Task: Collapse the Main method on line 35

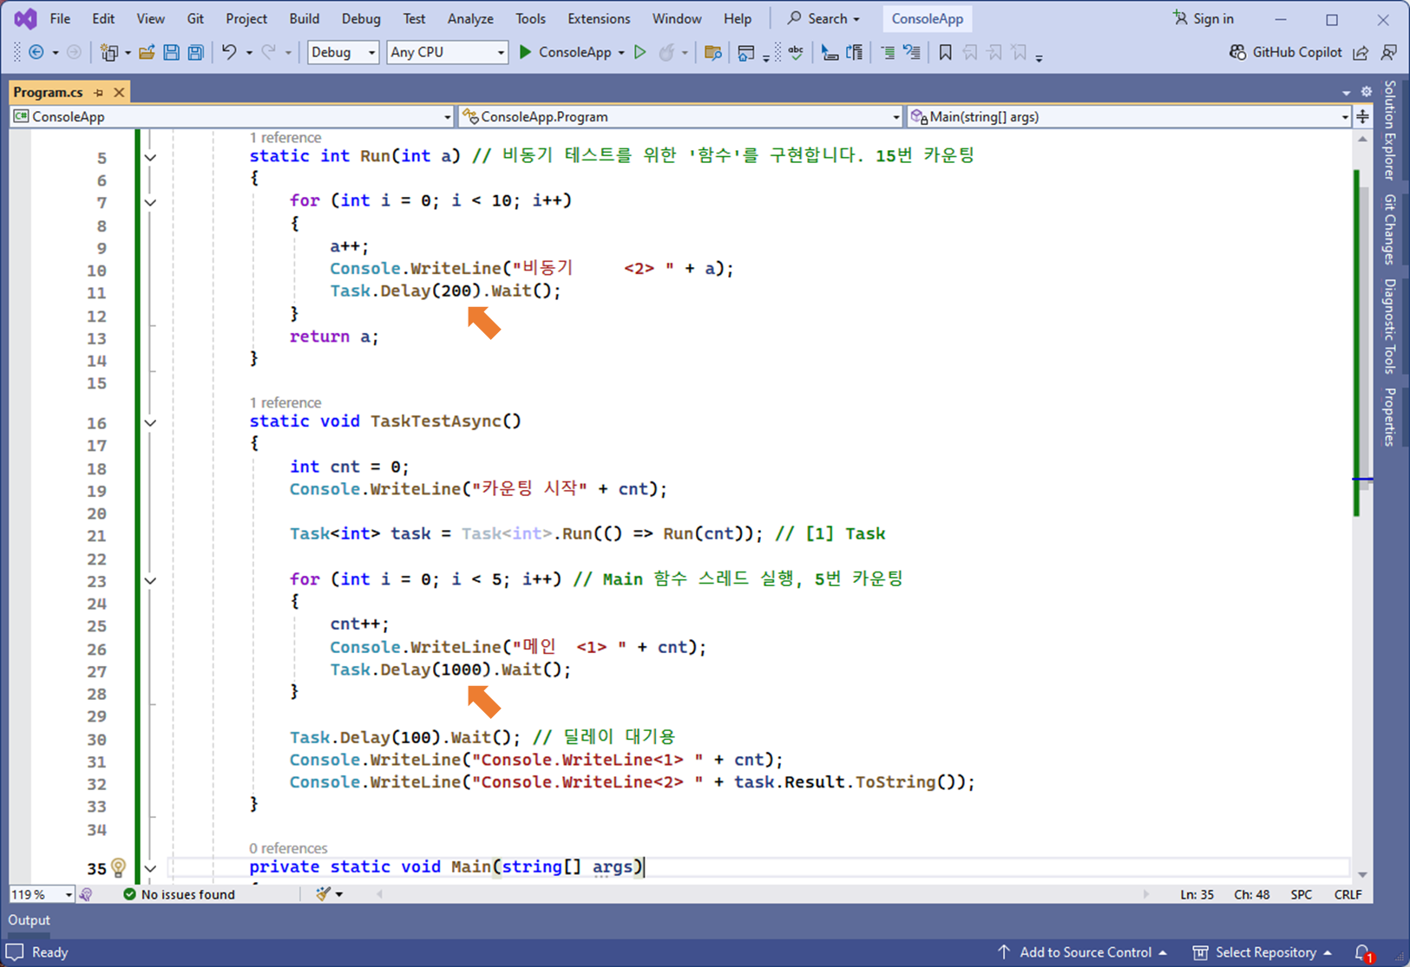Action: (x=151, y=868)
